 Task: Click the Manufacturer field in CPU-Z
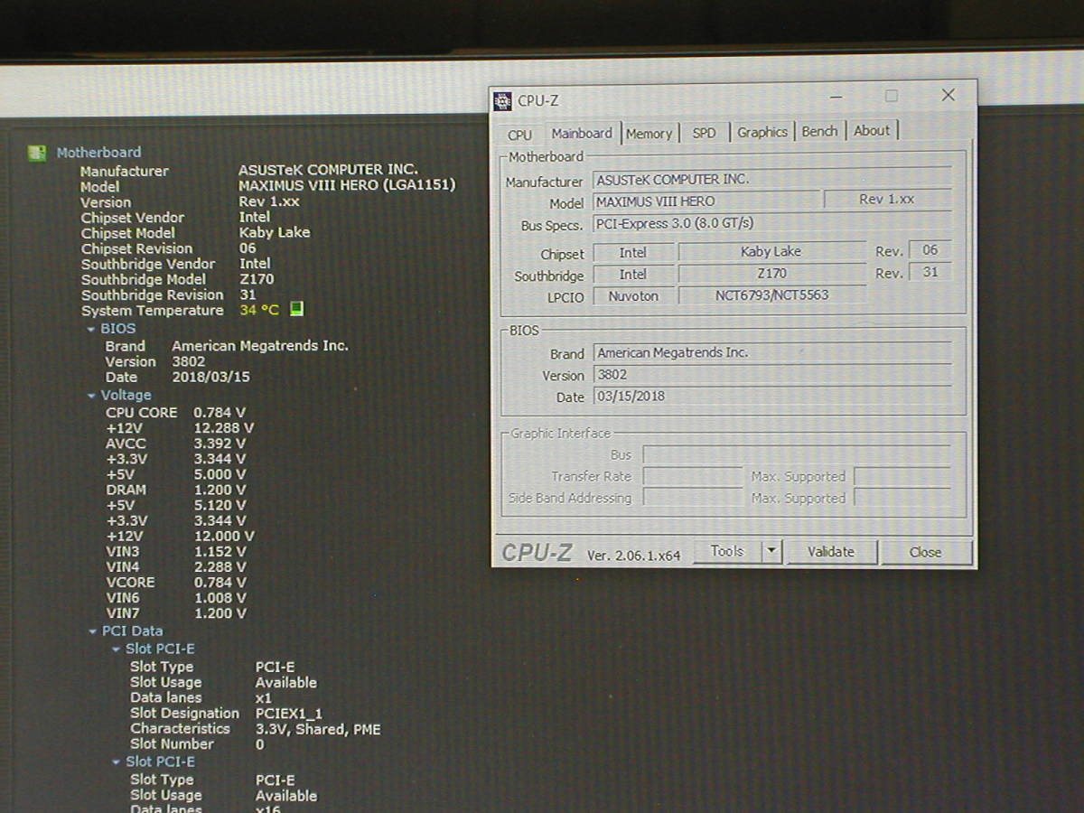(771, 179)
